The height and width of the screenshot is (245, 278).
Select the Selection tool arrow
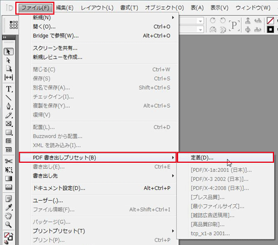[x=9, y=52]
